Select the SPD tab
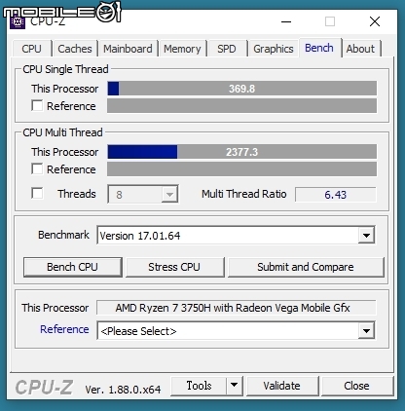Image resolution: width=405 pixels, height=411 pixels. point(227,49)
